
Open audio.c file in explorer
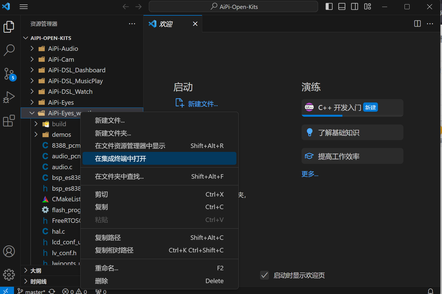[x=51, y=167]
